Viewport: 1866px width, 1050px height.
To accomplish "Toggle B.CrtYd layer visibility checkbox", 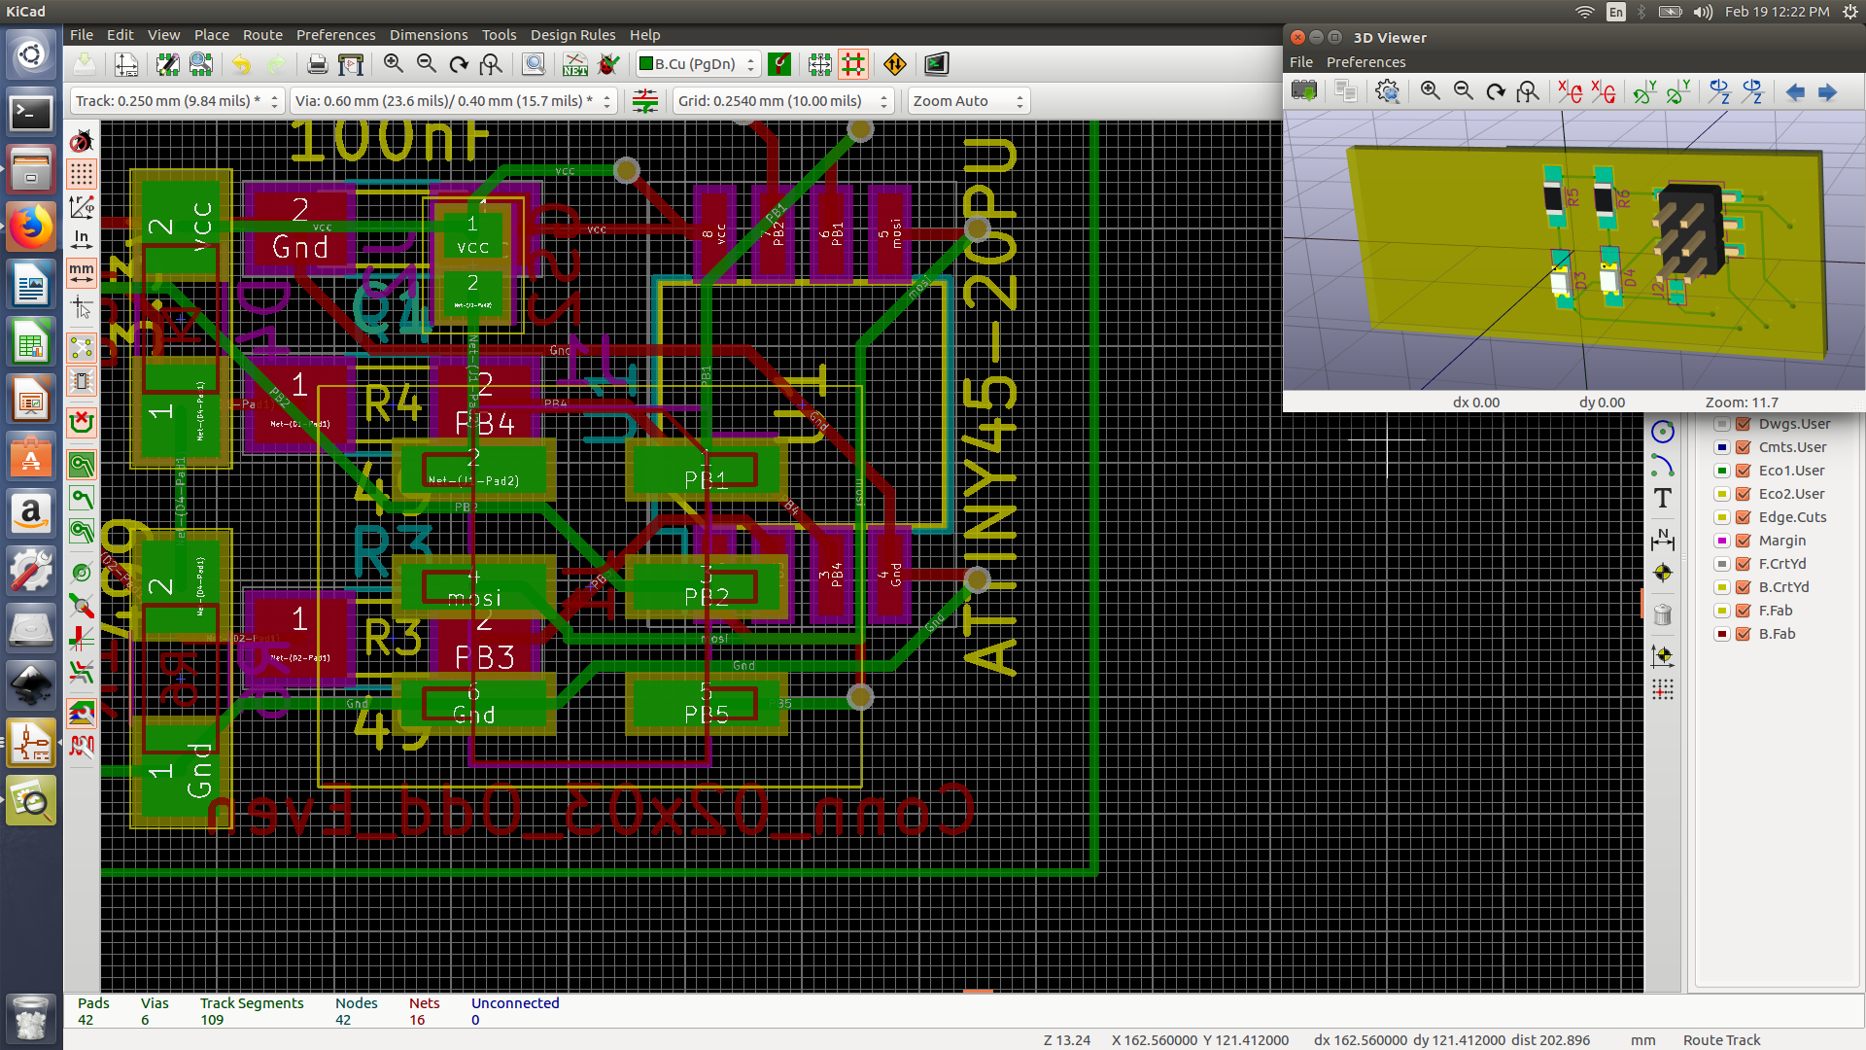I will point(1744,587).
